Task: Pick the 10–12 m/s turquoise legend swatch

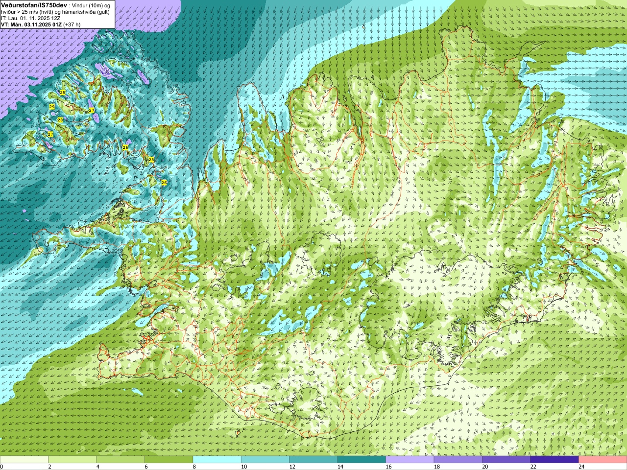Action: 265,460
